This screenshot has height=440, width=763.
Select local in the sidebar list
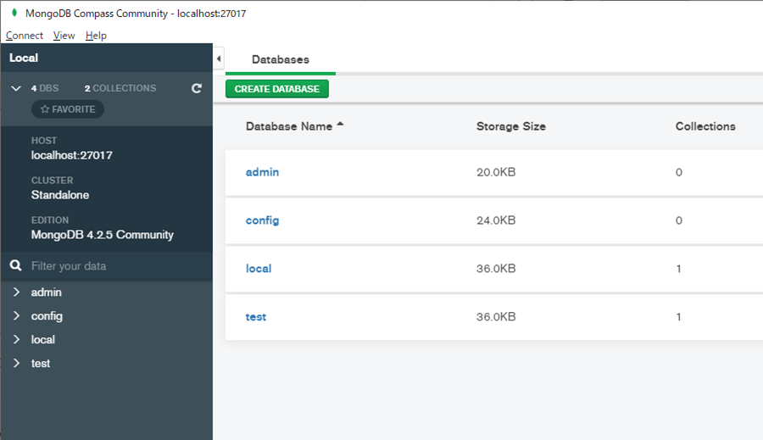[x=43, y=339]
